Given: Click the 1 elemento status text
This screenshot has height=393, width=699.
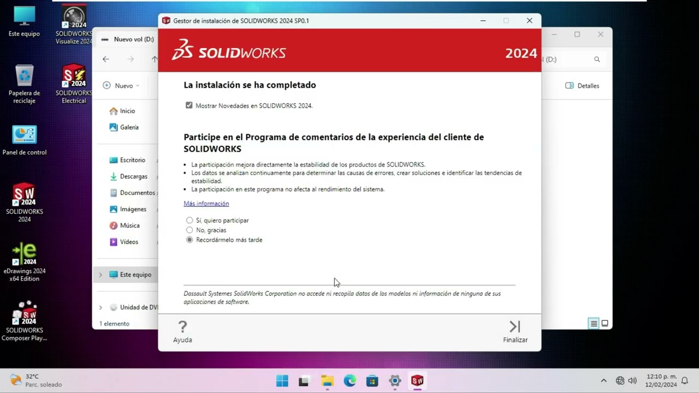Looking at the screenshot, I should pyautogui.click(x=115, y=324).
